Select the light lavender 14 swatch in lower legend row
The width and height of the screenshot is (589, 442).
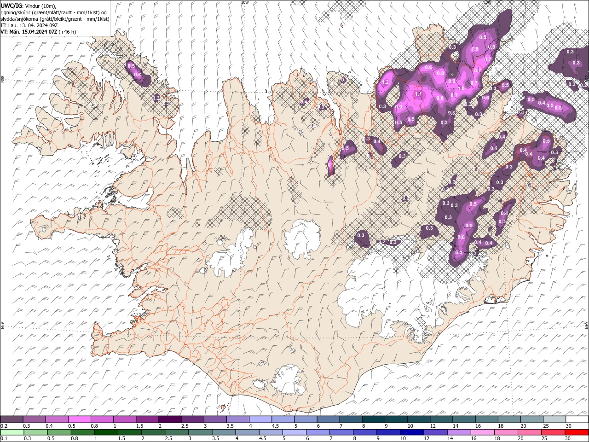click(x=459, y=432)
